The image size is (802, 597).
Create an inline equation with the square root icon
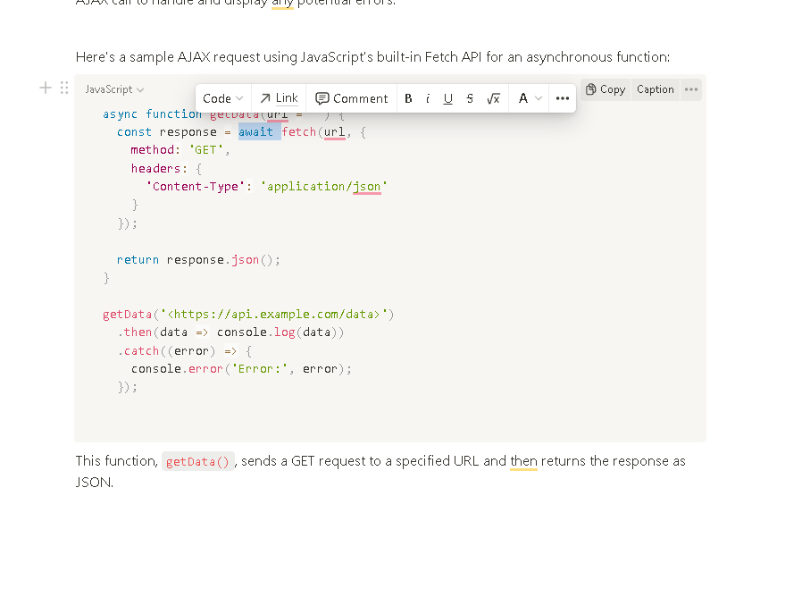tap(493, 98)
